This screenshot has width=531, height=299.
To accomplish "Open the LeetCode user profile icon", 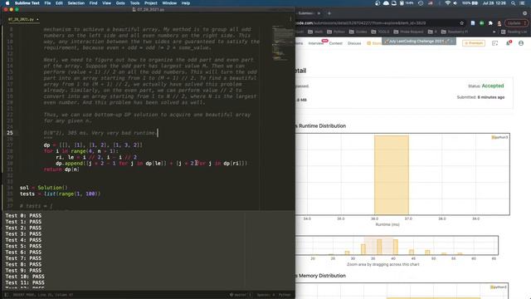I will pos(521,43).
